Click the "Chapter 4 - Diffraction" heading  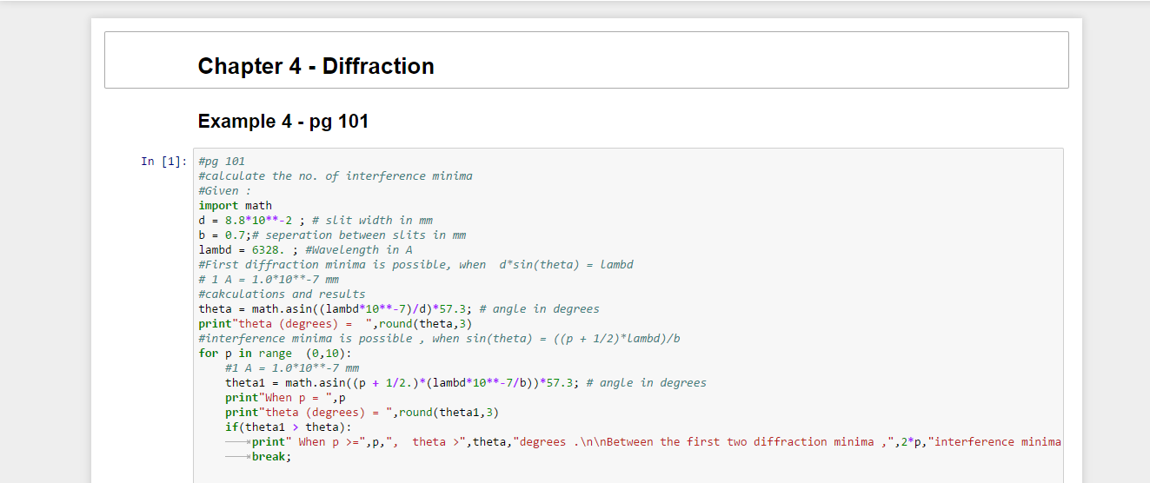point(316,66)
